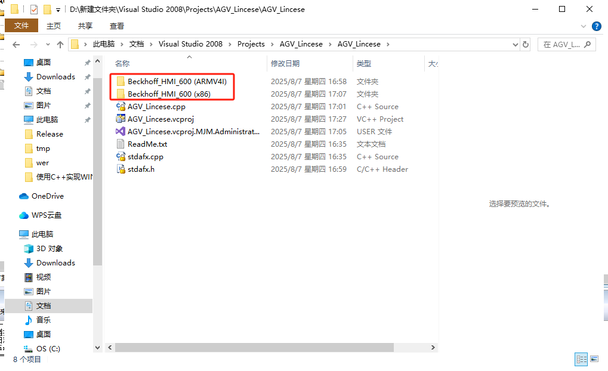Click the USER 文件 type cell
Screen dimensions: 608x371
point(374,131)
